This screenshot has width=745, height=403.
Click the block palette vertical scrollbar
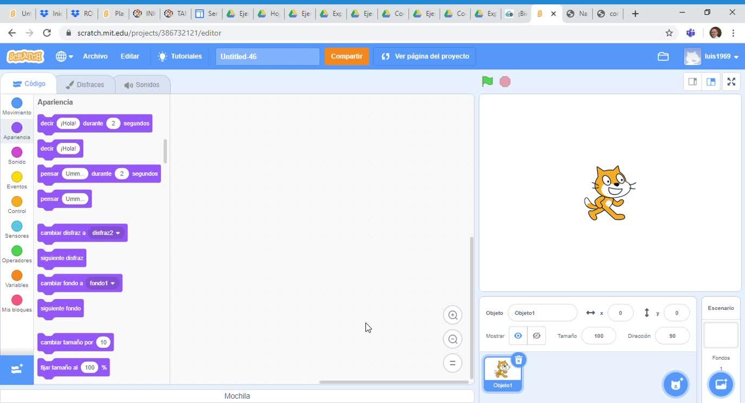(x=165, y=151)
